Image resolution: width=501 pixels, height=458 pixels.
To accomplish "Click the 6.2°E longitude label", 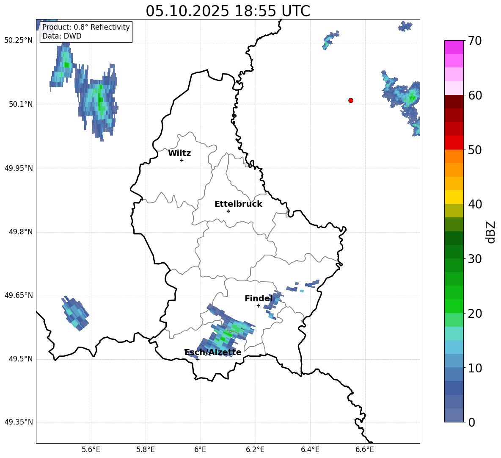I will click(255, 450).
